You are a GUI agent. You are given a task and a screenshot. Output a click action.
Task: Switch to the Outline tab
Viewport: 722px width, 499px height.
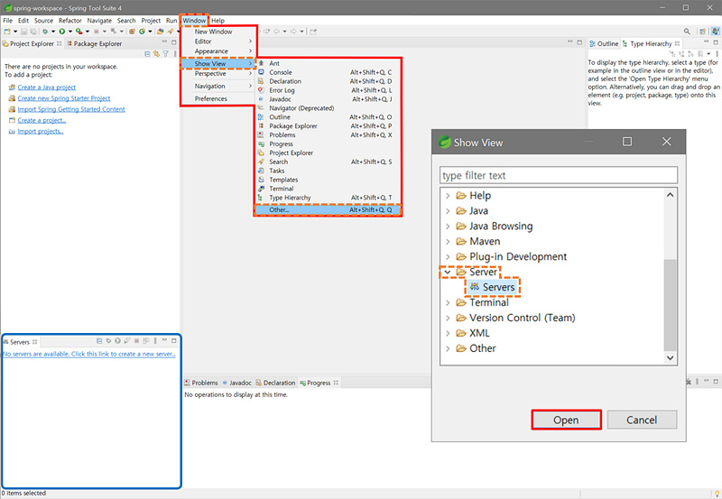click(604, 43)
